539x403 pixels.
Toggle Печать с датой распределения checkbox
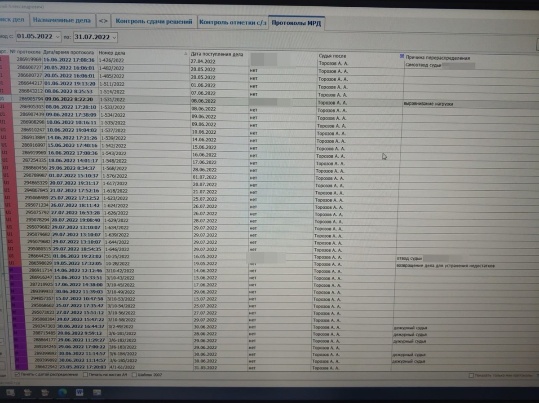tap(17, 374)
